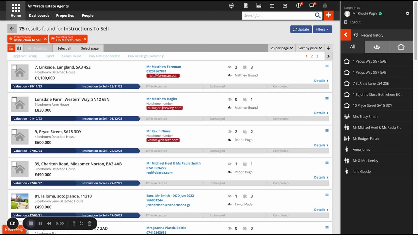The height and width of the screenshot is (235, 418).
Task: Open the to-do checkmark icon in header
Action: coord(285,6)
